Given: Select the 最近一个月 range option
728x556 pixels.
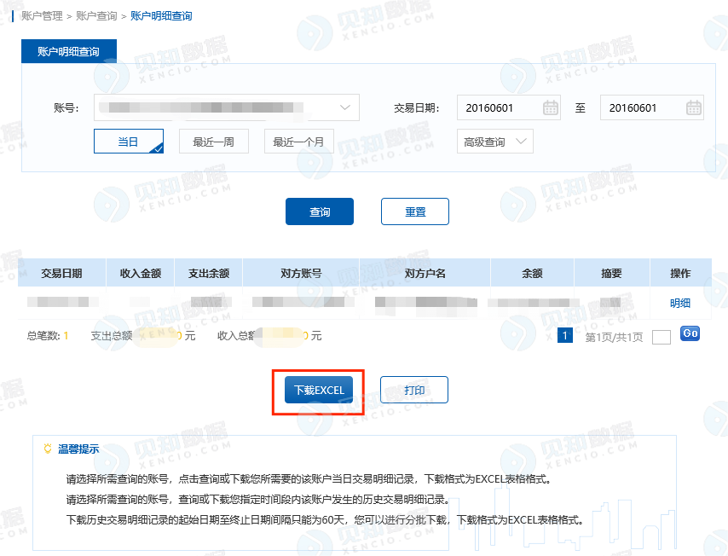Looking at the screenshot, I should [x=299, y=142].
